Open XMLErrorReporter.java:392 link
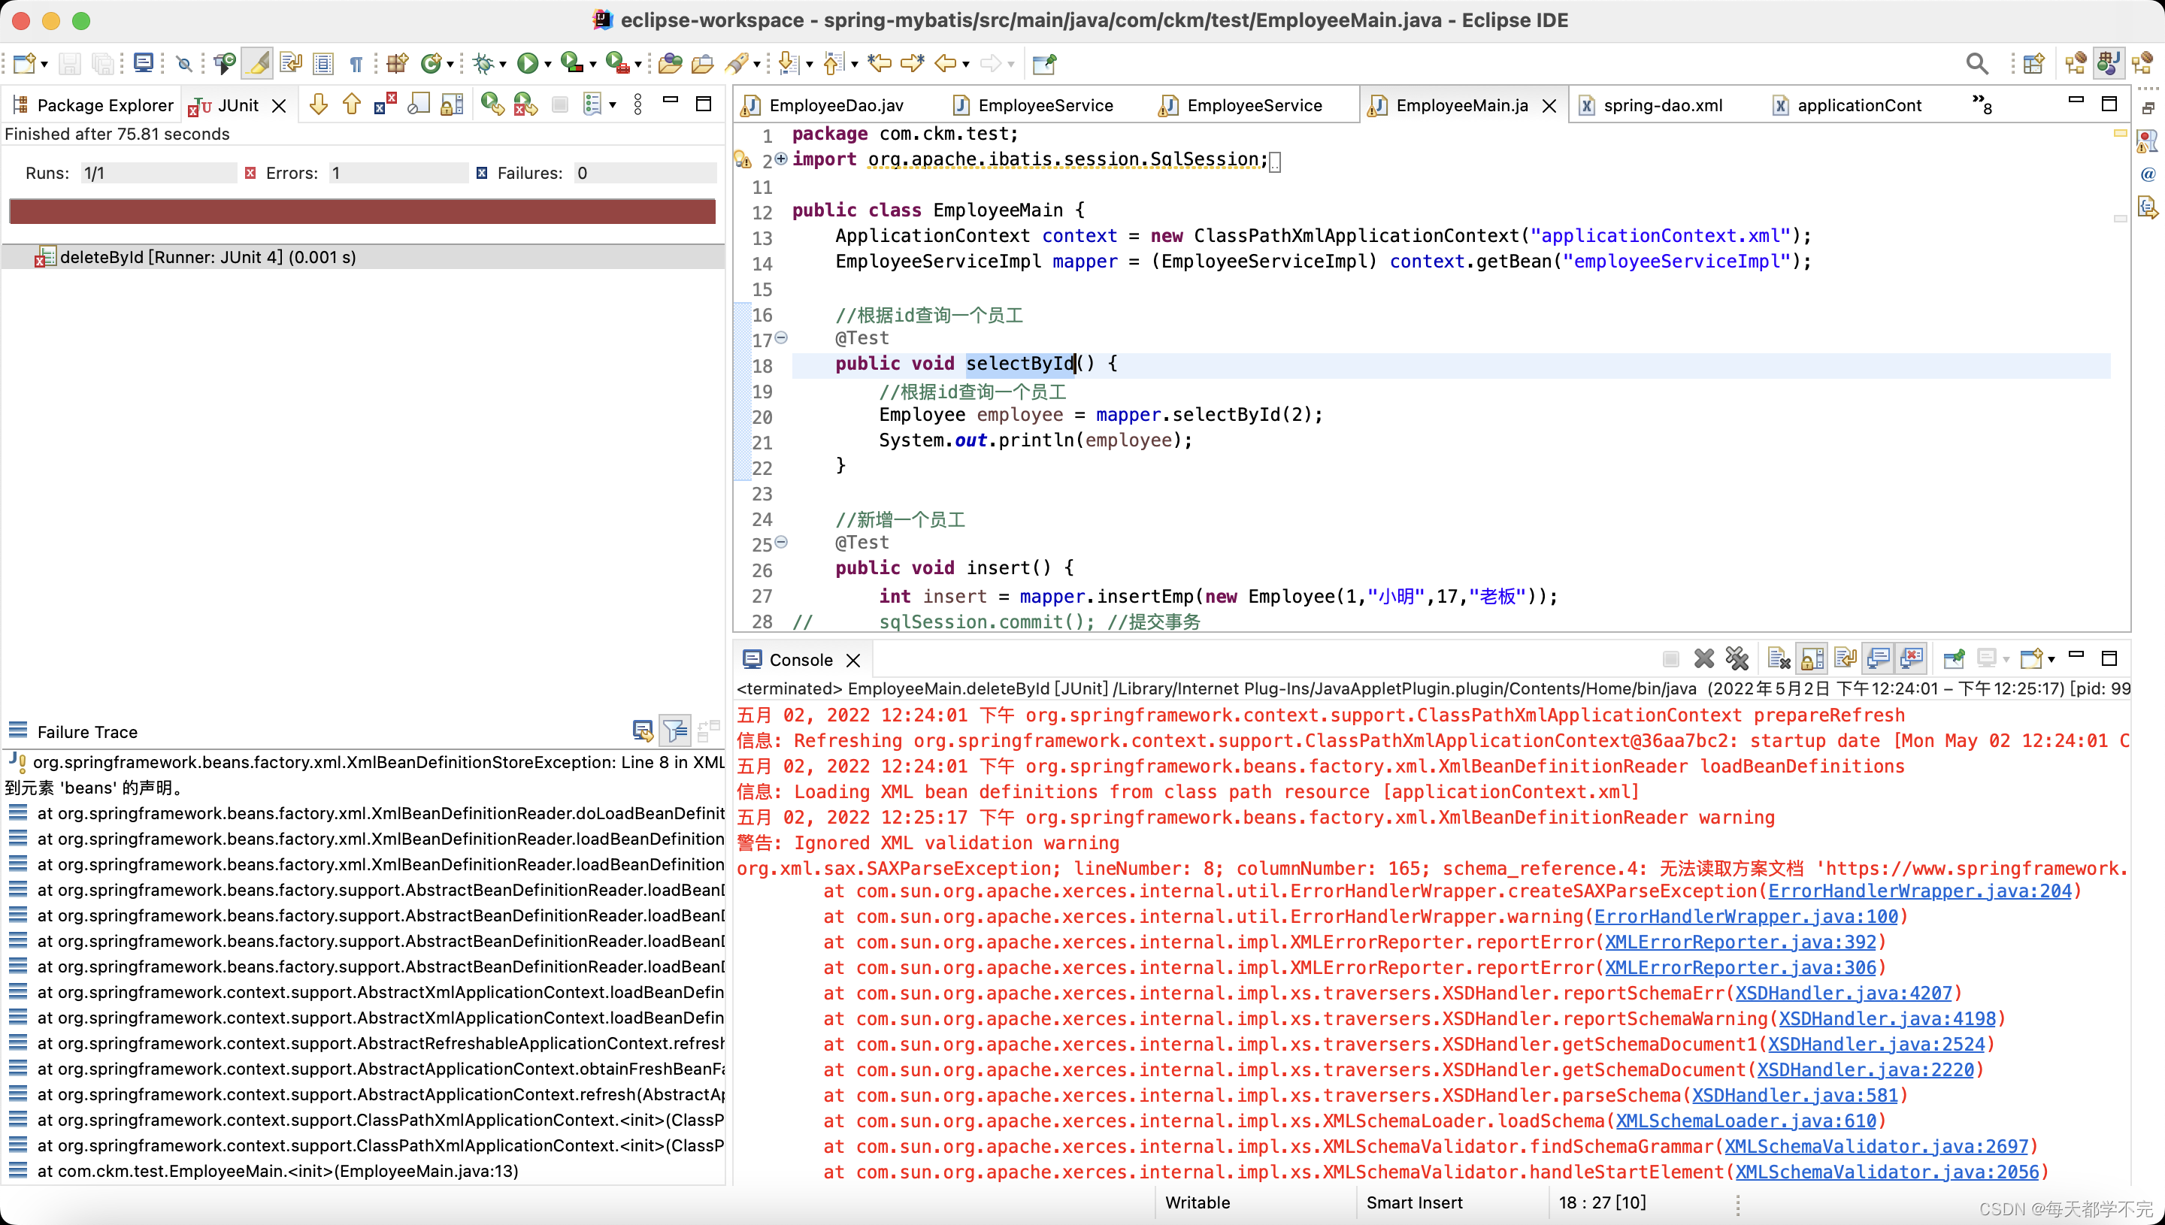 point(1740,942)
